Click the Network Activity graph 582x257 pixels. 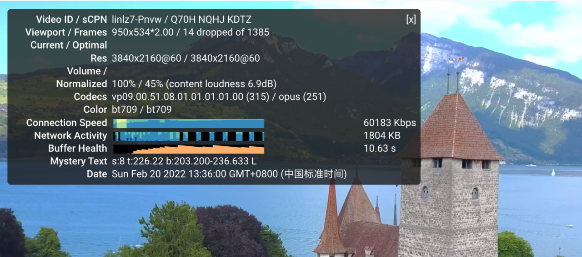click(x=189, y=136)
